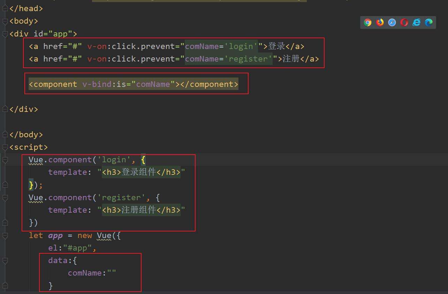The width and height of the screenshot is (448, 294).
Task: Collapse the 'let app = new Vue' block
Action: click(5, 236)
